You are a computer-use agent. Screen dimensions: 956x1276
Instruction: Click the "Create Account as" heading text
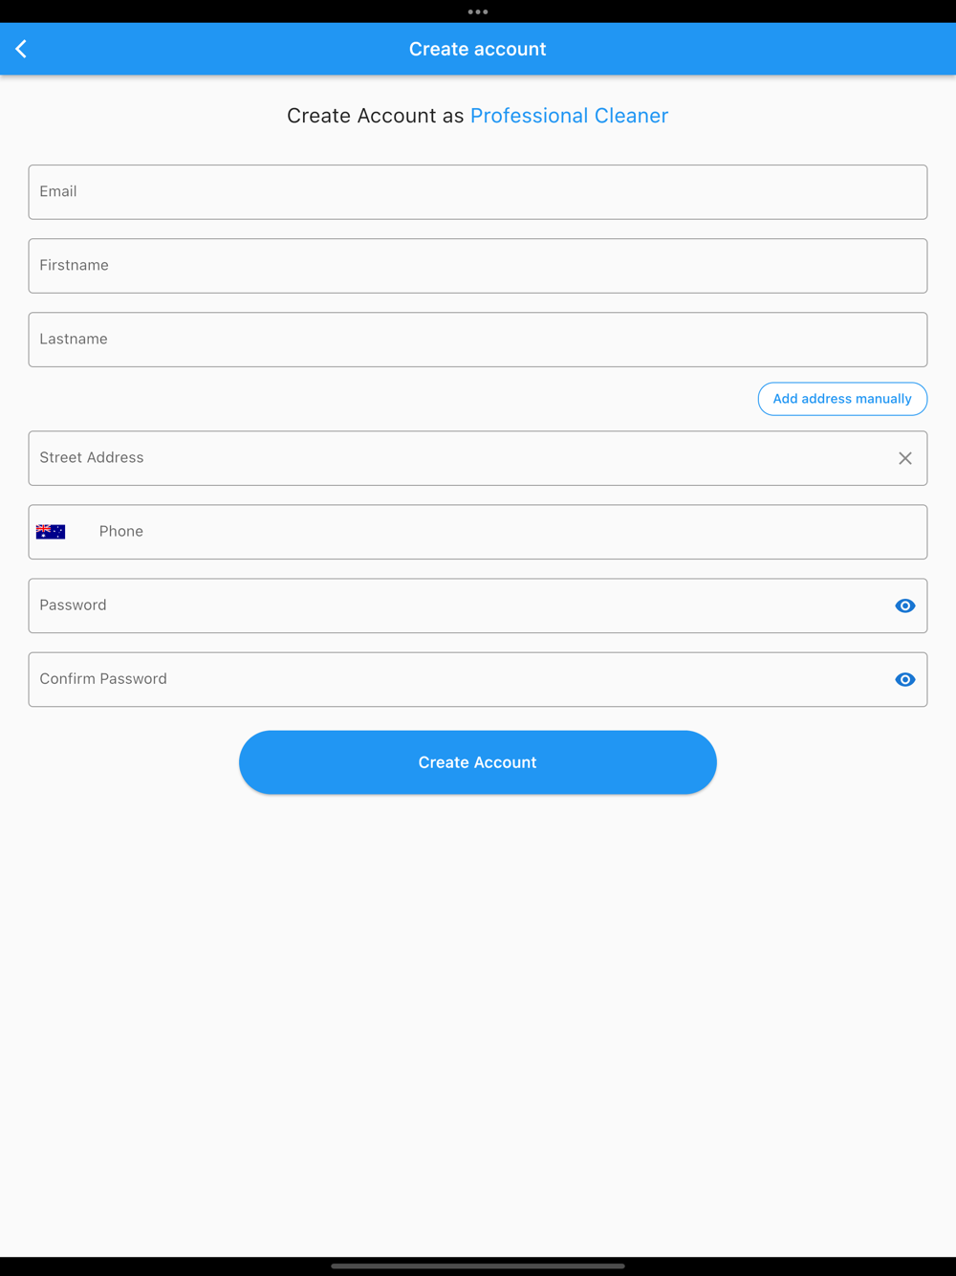point(375,116)
